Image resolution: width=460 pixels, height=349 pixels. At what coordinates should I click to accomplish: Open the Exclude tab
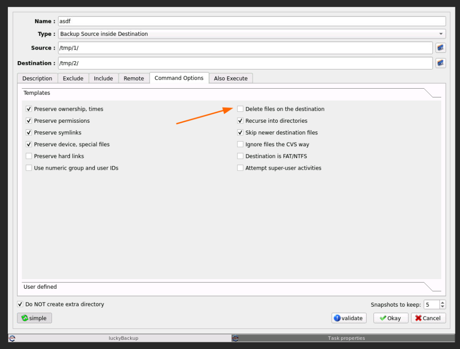(x=73, y=78)
